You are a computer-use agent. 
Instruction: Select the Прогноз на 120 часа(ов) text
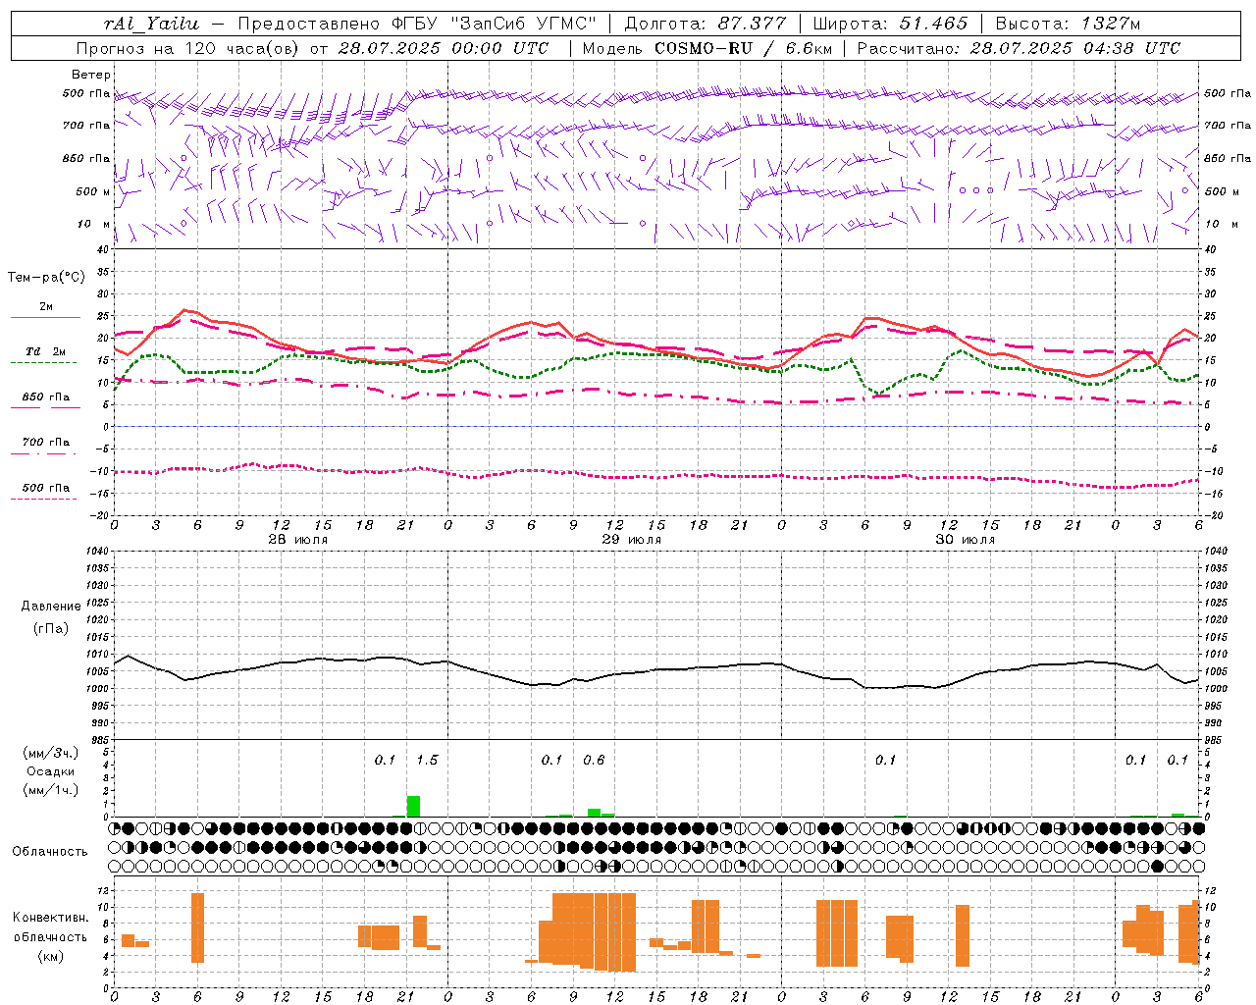pyautogui.click(x=187, y=48)
